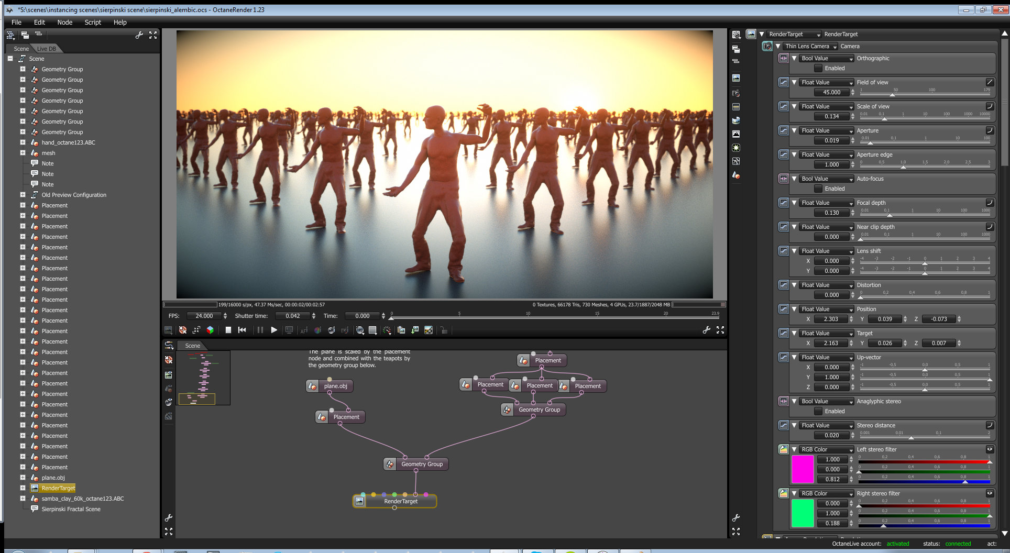Open viewport settings wrench icon

(x=706, y=330)
